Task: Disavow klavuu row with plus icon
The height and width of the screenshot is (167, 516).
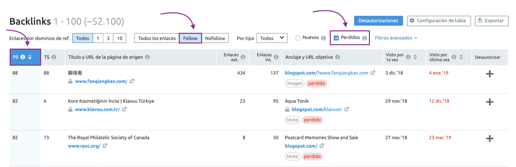Action: [490, 102]
